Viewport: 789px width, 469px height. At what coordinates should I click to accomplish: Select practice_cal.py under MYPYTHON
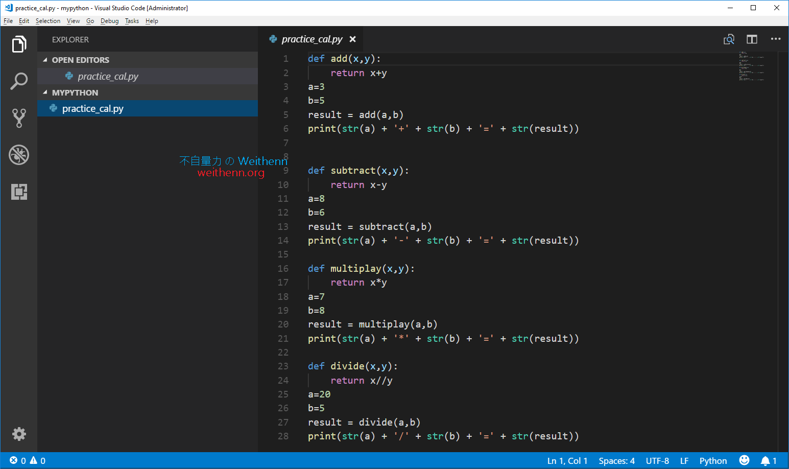(x=93, y=108)
